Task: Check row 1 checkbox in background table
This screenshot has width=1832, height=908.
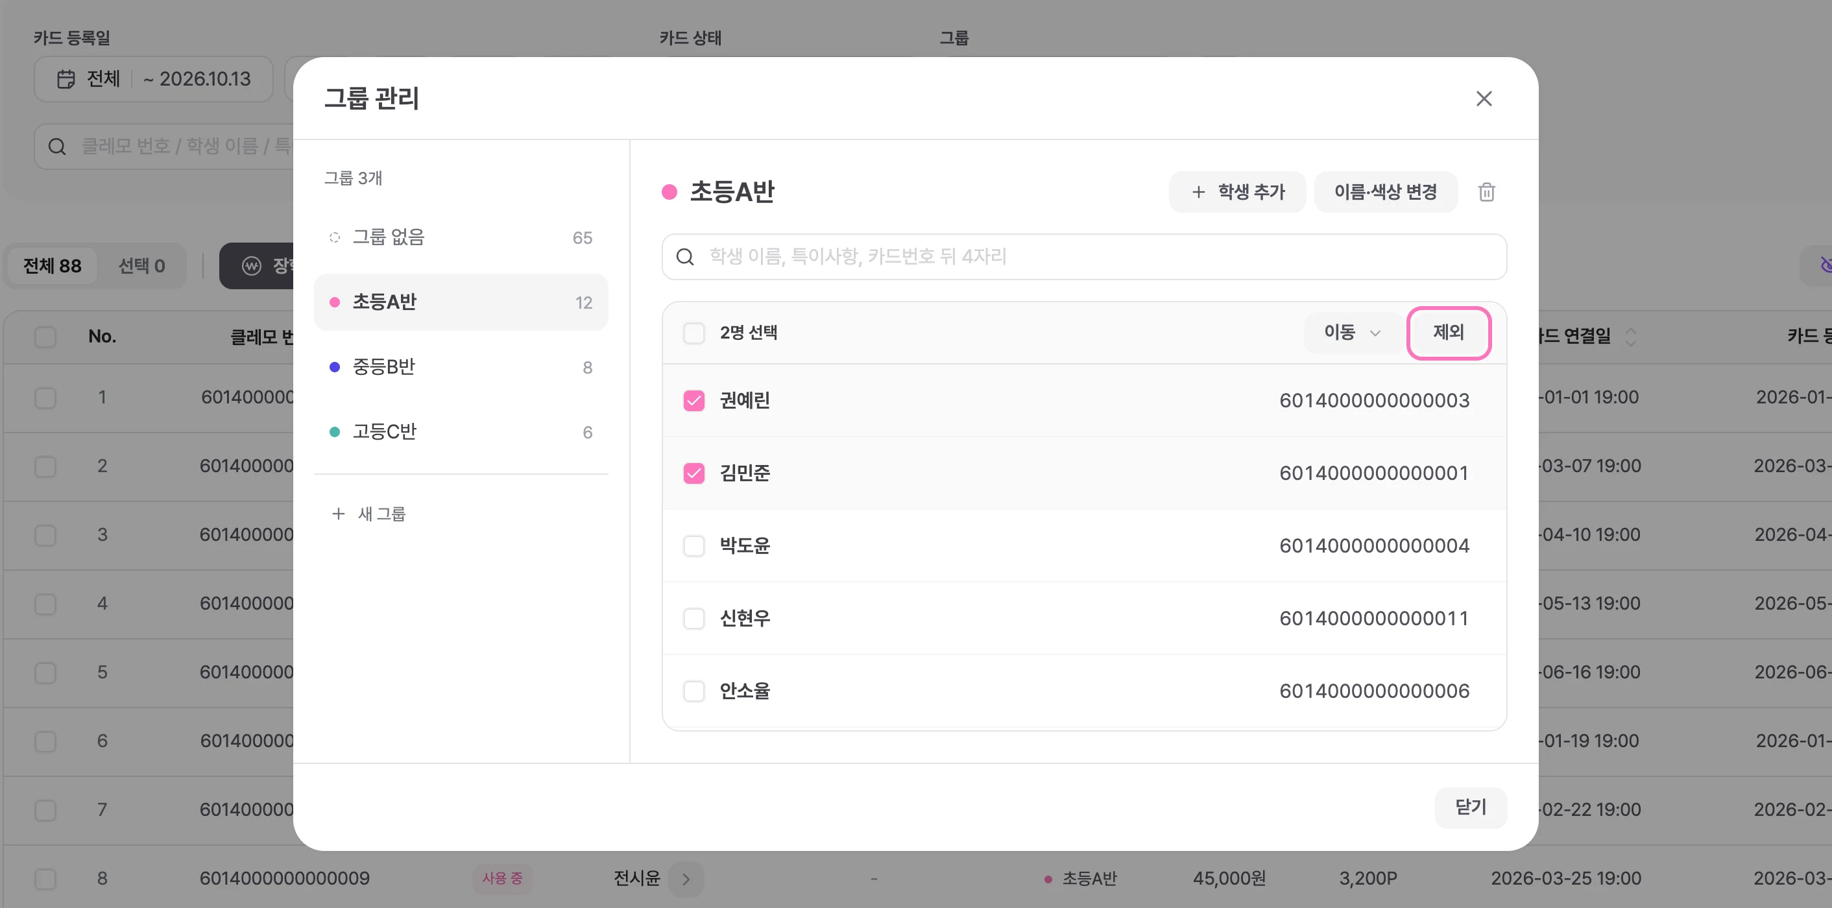Action: pos(45,398)
